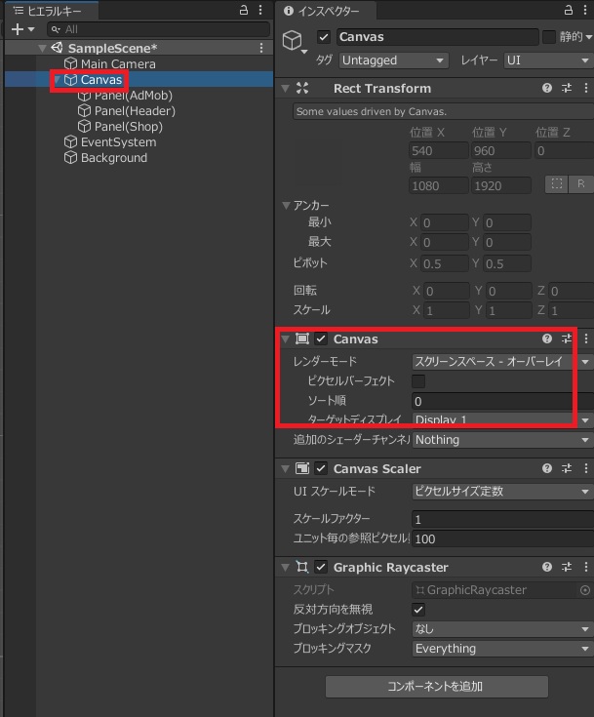Toggle the Canvas object active checkbox

(324, 37)
